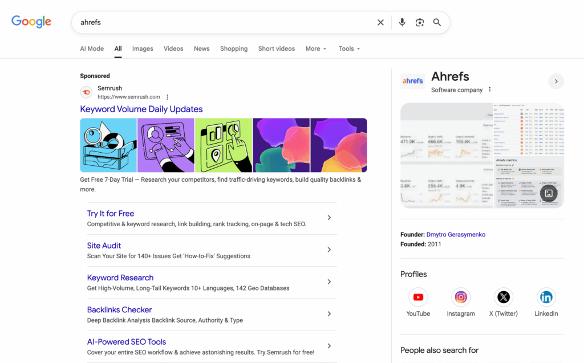Click the search magnifier icon
This screenshot has height=363, width=584.
(437, 22)
